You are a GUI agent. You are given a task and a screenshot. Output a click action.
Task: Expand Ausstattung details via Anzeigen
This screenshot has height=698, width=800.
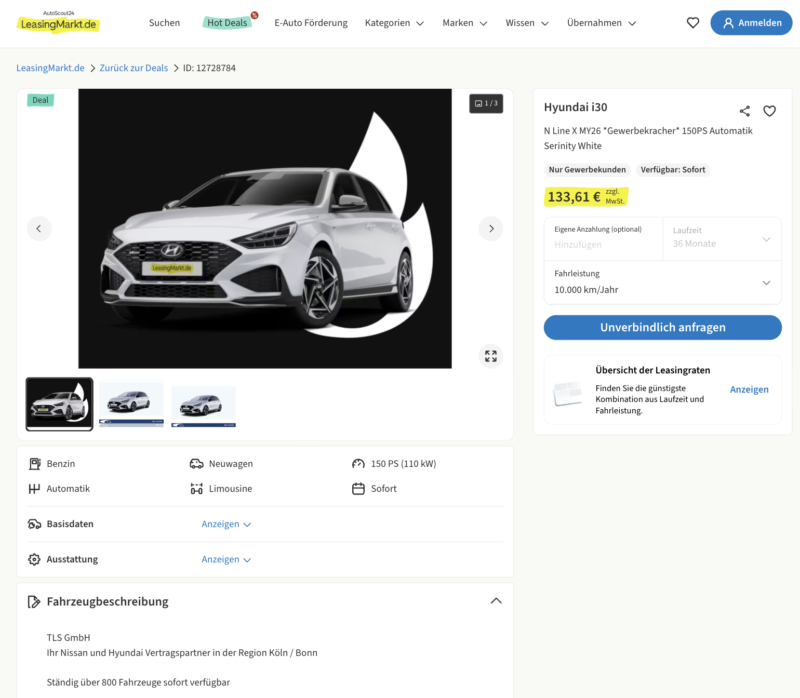coord(226,559)
